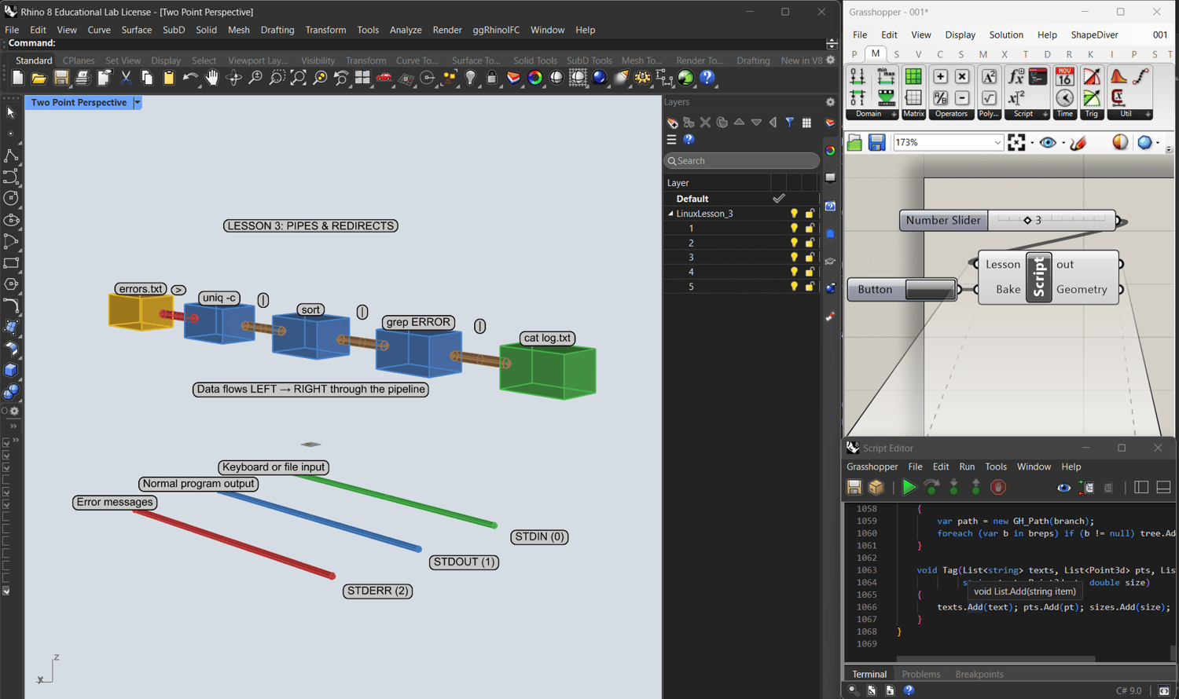Create a new layer in Layers panel
Image resolution: width=1179 pixels, height=699 pixels.
(672, 123)
